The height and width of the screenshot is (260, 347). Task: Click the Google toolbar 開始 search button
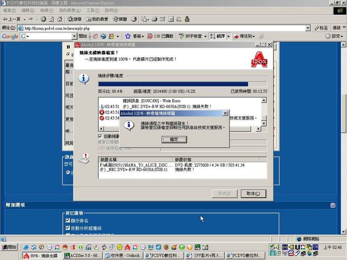pos(83,36)
